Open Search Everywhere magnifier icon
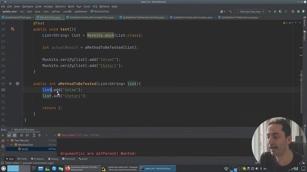The height and width of the screenshot is (172, 307). tap(293, 11)
